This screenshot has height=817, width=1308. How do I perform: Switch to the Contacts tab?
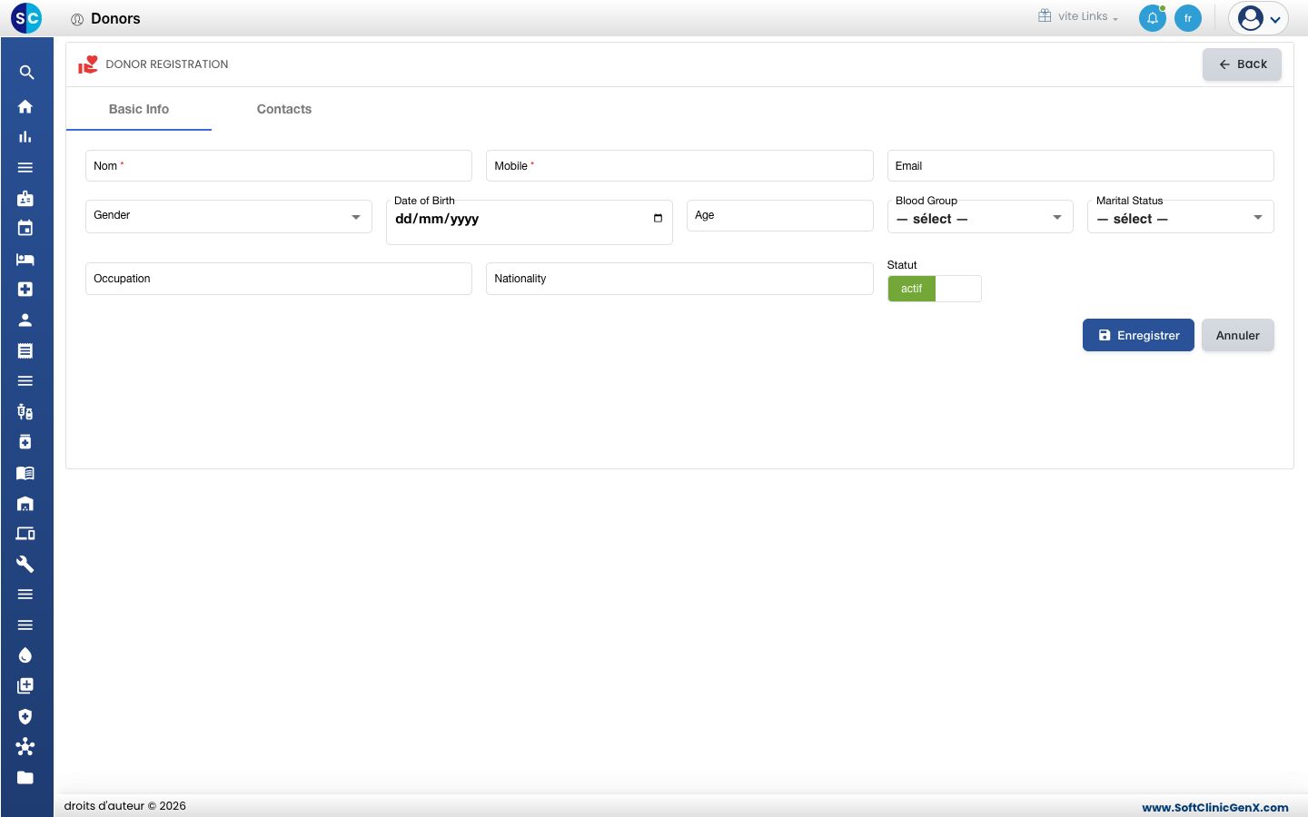284,109
